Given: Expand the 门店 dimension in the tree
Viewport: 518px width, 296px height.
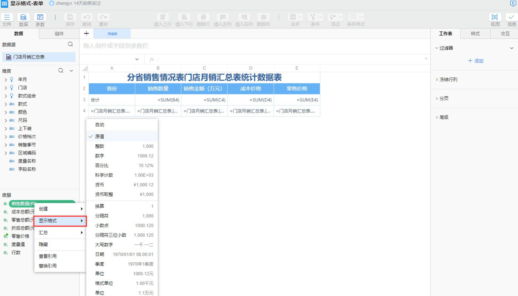Looking at the screenshot, I should [x=6, y=88].
